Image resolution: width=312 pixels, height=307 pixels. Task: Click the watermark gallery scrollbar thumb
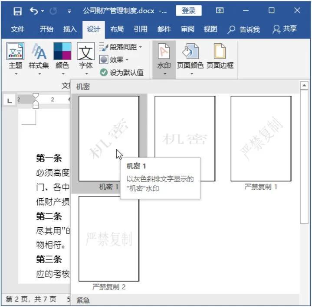[x=304, y=156]
